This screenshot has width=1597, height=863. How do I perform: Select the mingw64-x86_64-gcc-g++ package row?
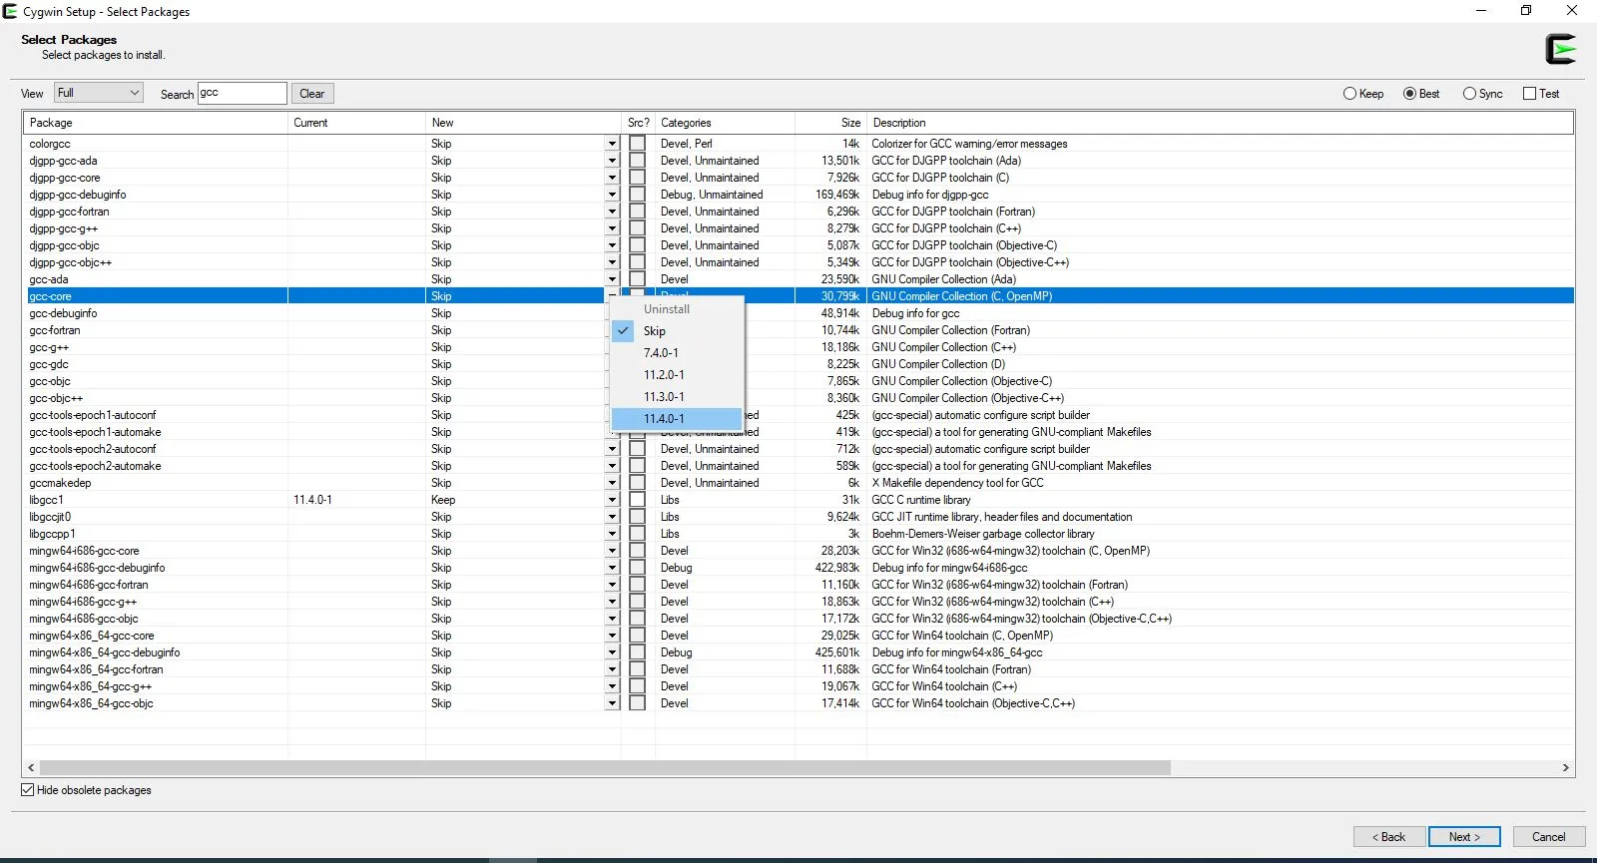(798, 686)
